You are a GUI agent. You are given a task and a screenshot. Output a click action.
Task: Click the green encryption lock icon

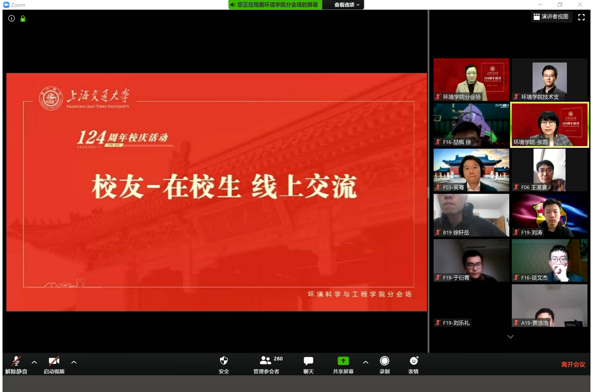pyautogui.click(x=23, y=18)
